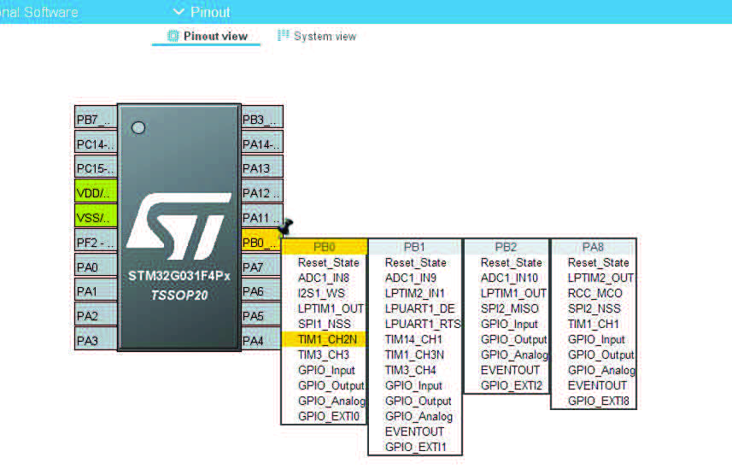Click the green VDD pin
The image size is (732, 475).
[x=96, y=193]
